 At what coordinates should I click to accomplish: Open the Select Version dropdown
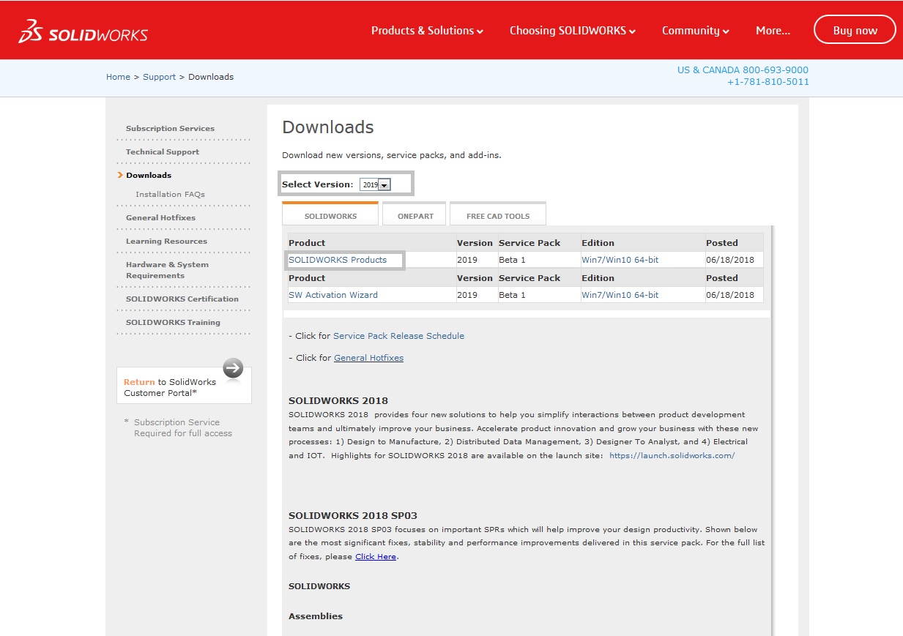[x=376, y=185]
